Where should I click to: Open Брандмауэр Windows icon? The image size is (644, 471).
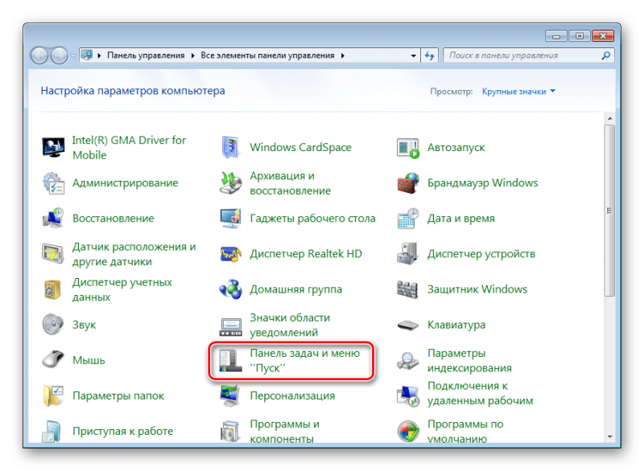pyautogui.click(x=408, y=182)
